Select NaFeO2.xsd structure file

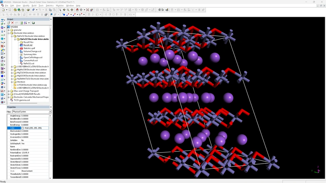tap(29, 63)
